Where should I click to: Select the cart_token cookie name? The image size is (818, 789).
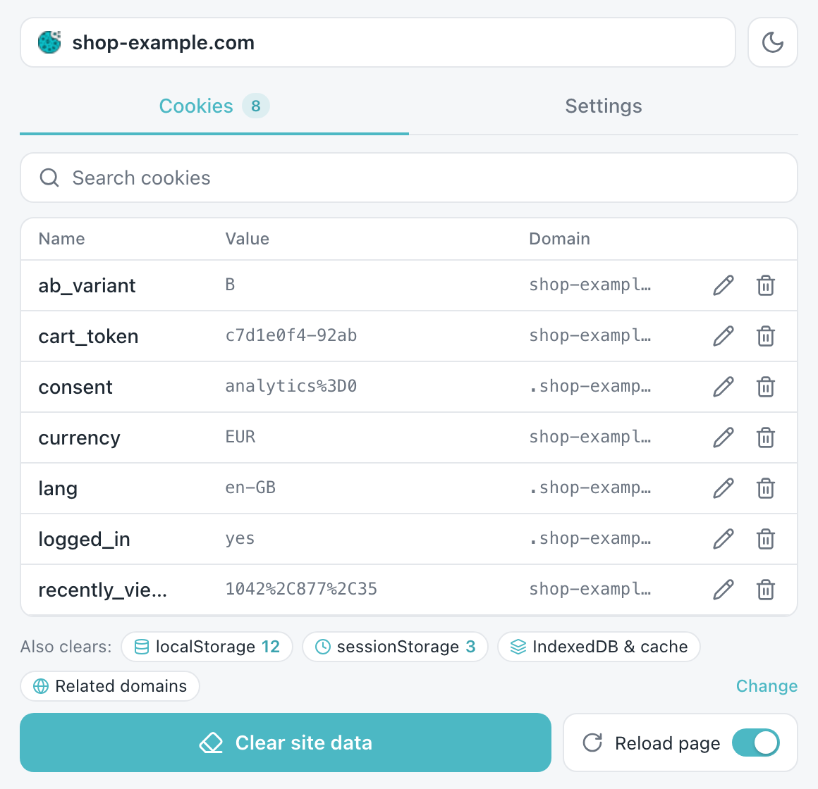(89, 336)
